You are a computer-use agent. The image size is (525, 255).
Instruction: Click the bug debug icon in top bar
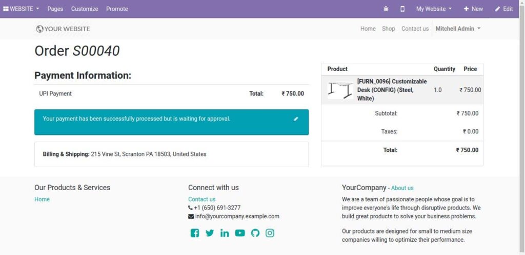coord(386,9)
